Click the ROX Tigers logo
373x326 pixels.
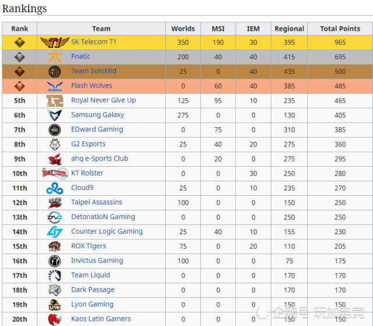click(55, 246)
